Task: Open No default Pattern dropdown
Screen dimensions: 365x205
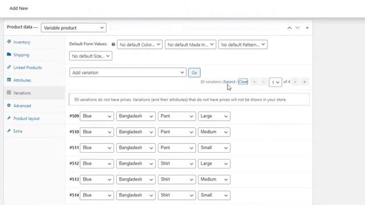Action: 243,44
